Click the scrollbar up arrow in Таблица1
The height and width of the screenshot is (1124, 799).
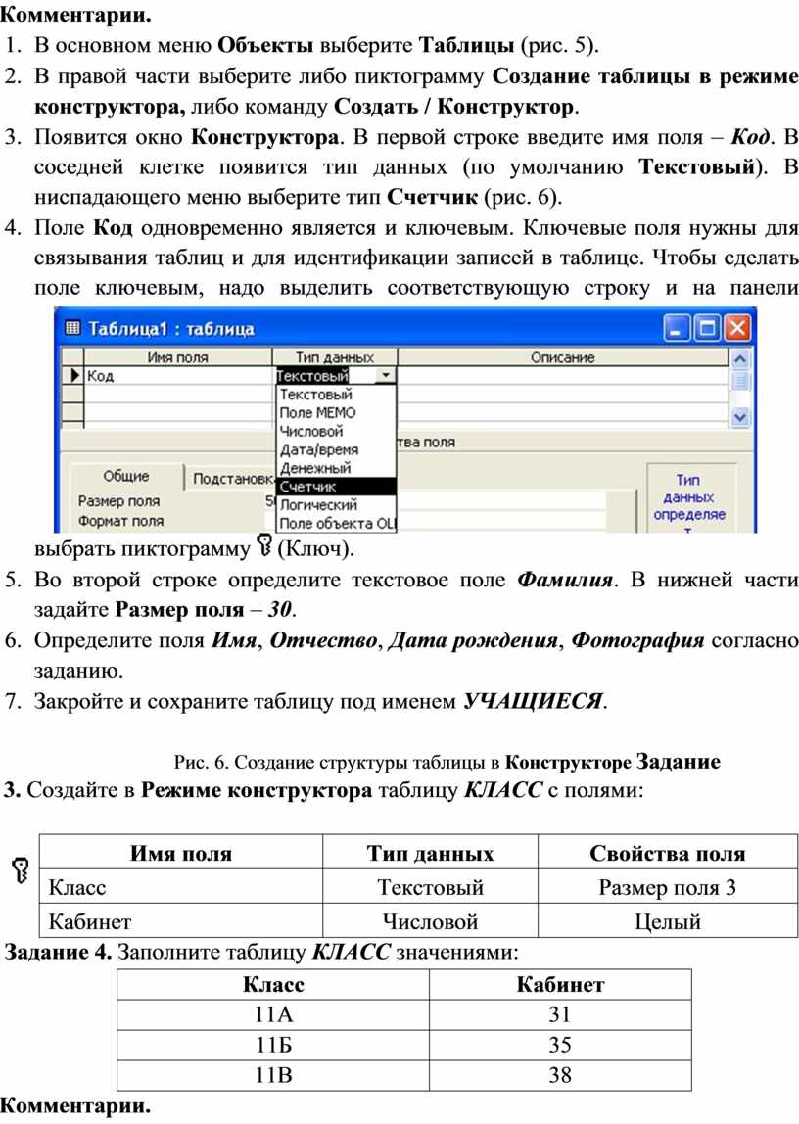(x=740, y=357)
